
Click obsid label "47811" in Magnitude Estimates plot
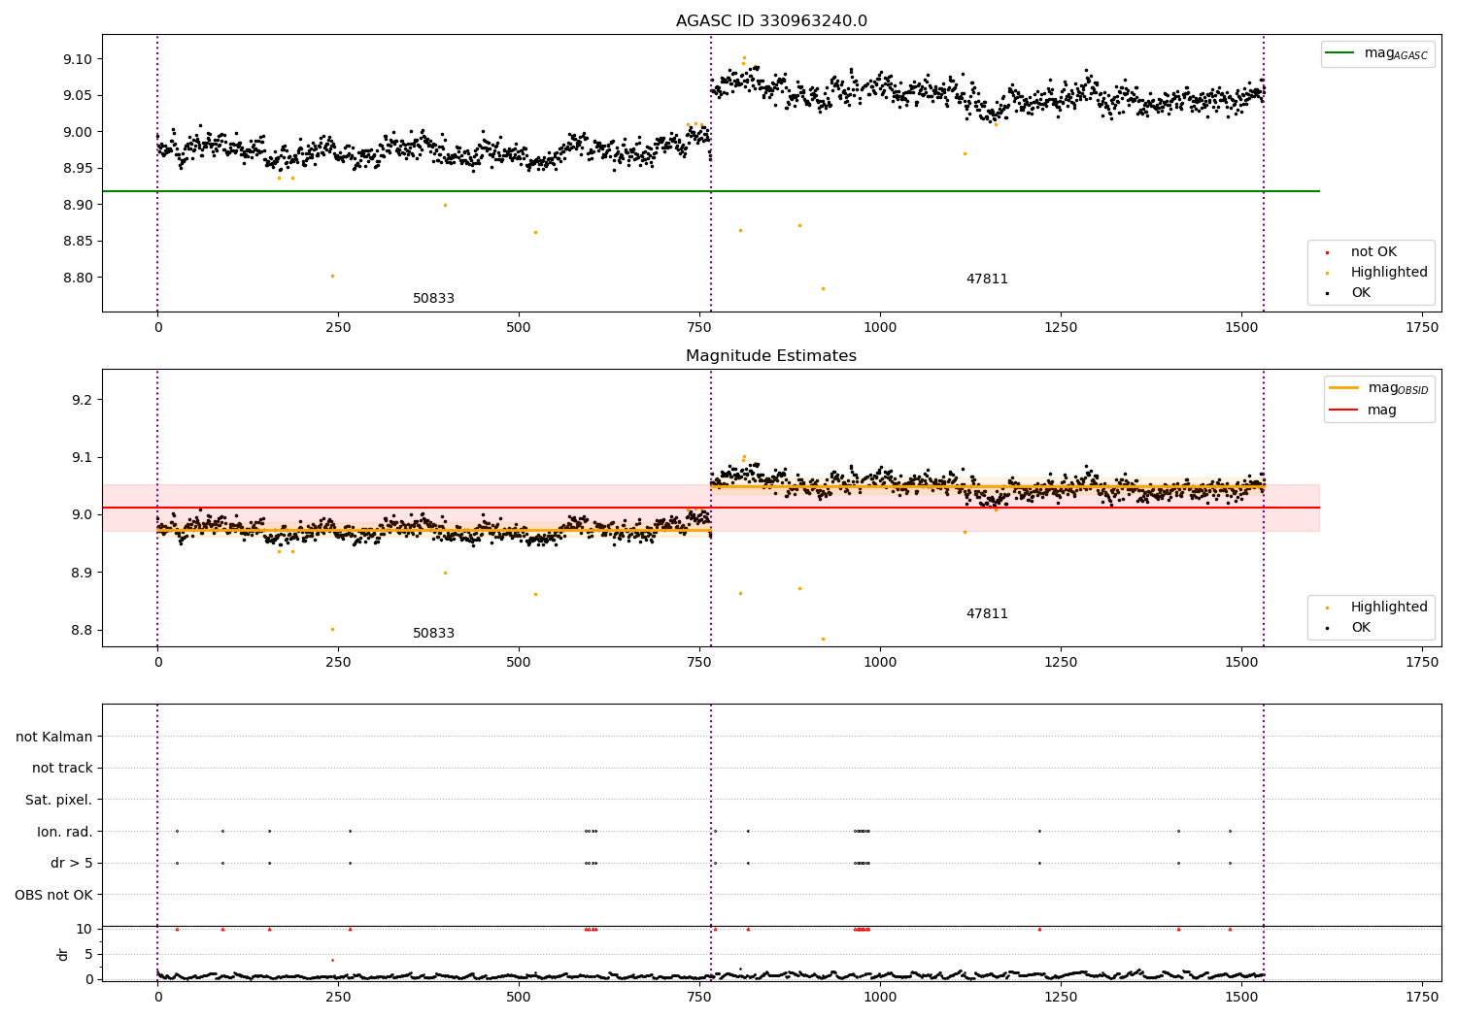coord(987,614)
